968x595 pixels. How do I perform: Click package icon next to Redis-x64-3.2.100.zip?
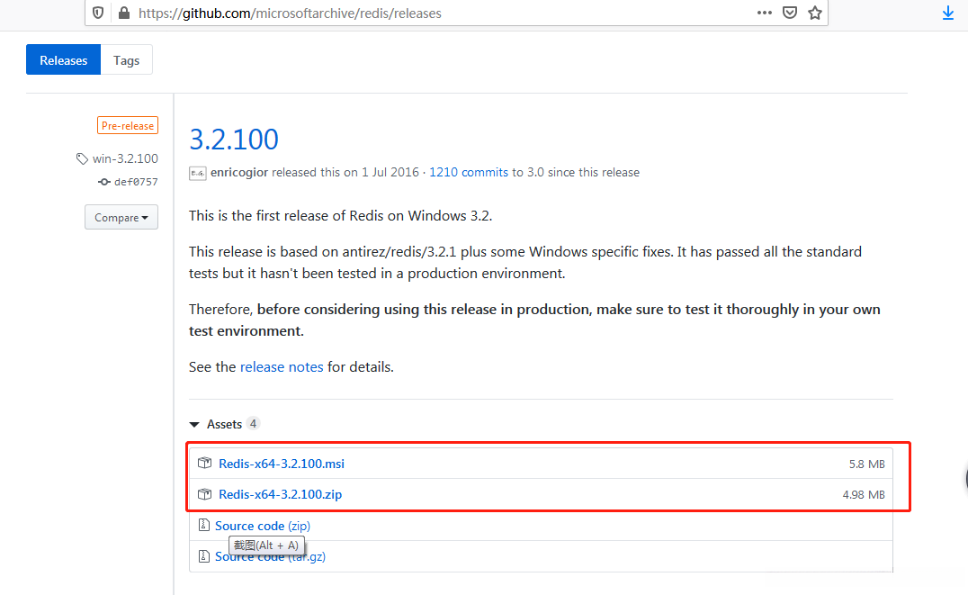(x=204, y=493)
